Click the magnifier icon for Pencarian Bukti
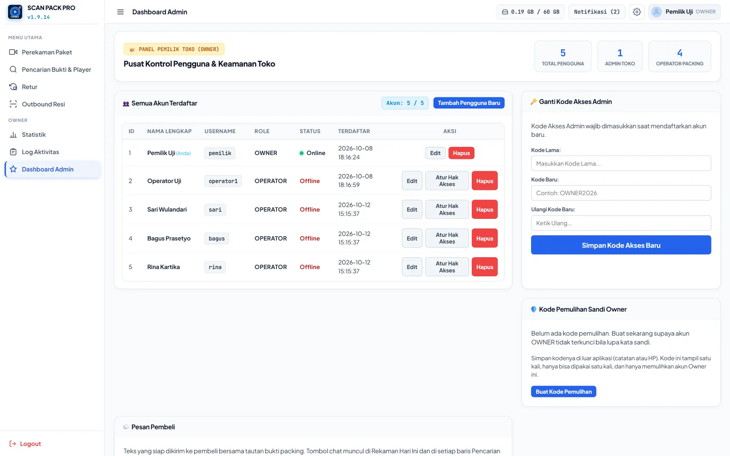Screen dimensions: 730x456 click(13, 69)
